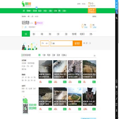
Task: Switch to the 住宿 tab
Action: pyautogui.click(x=58, y=34)
